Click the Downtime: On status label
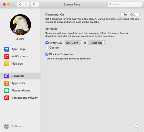Screen dimensions: 144x132 pos(55,14)
